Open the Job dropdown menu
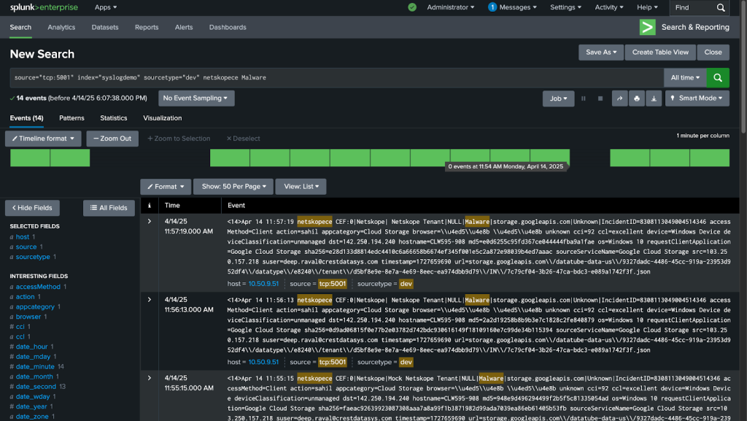Viewport: 747px width, 421px height. click(558, 99)
